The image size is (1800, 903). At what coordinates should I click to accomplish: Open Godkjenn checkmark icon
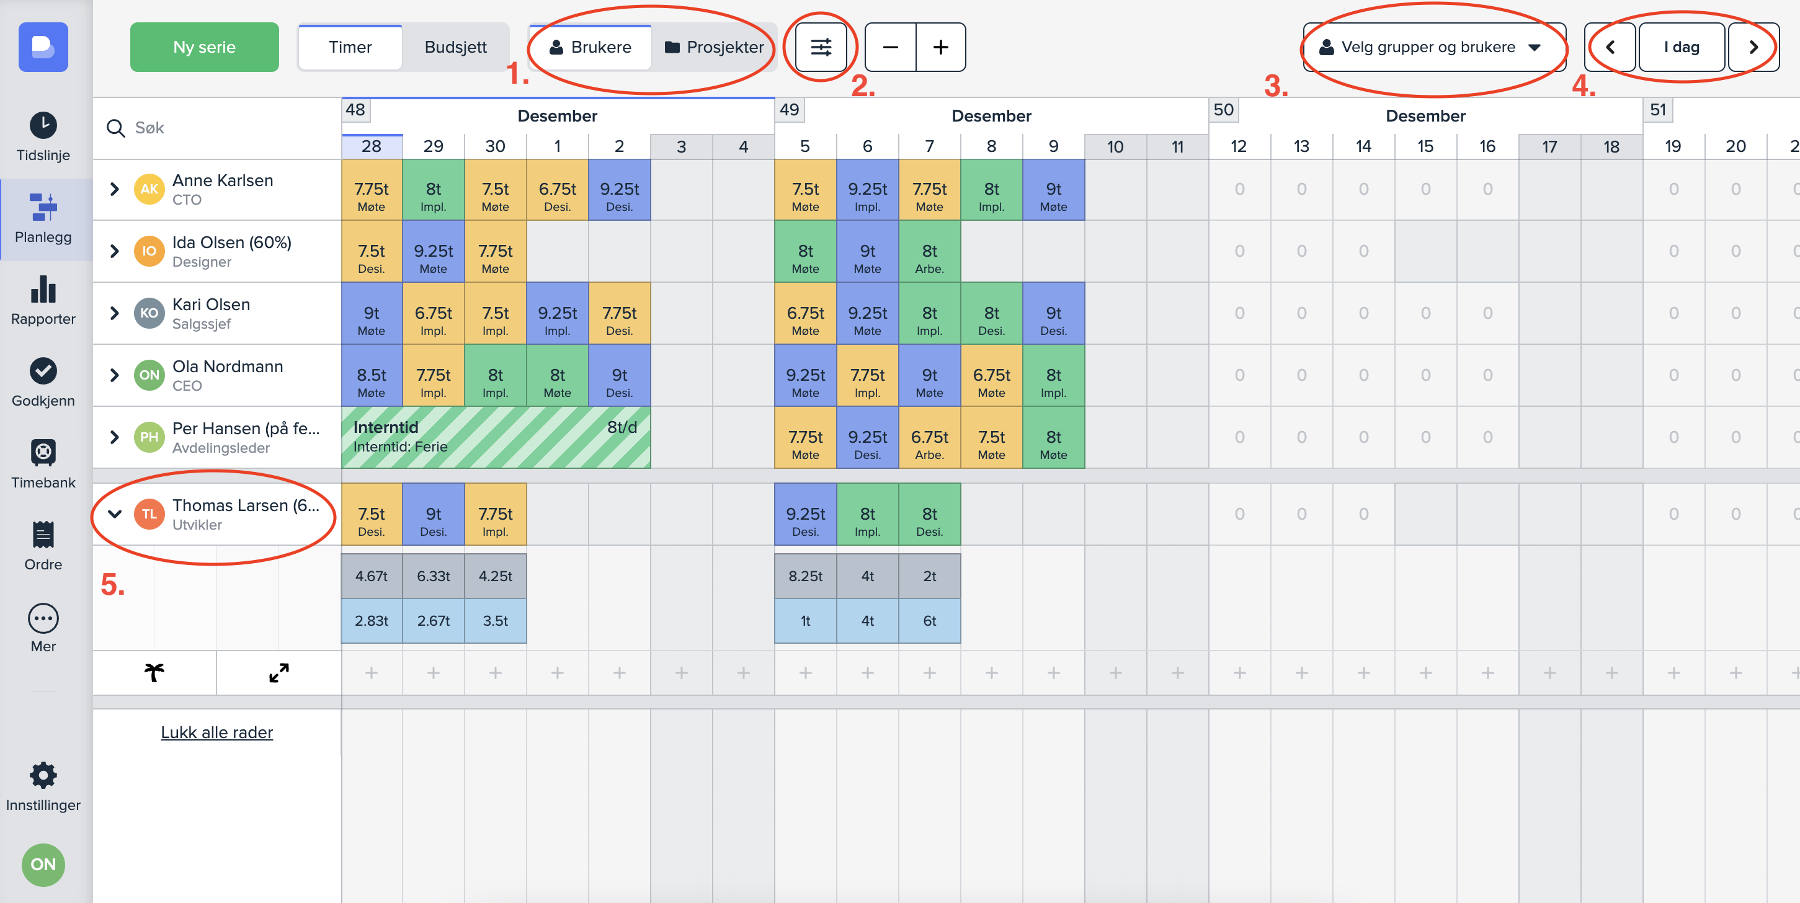click(x=43, y=371)
